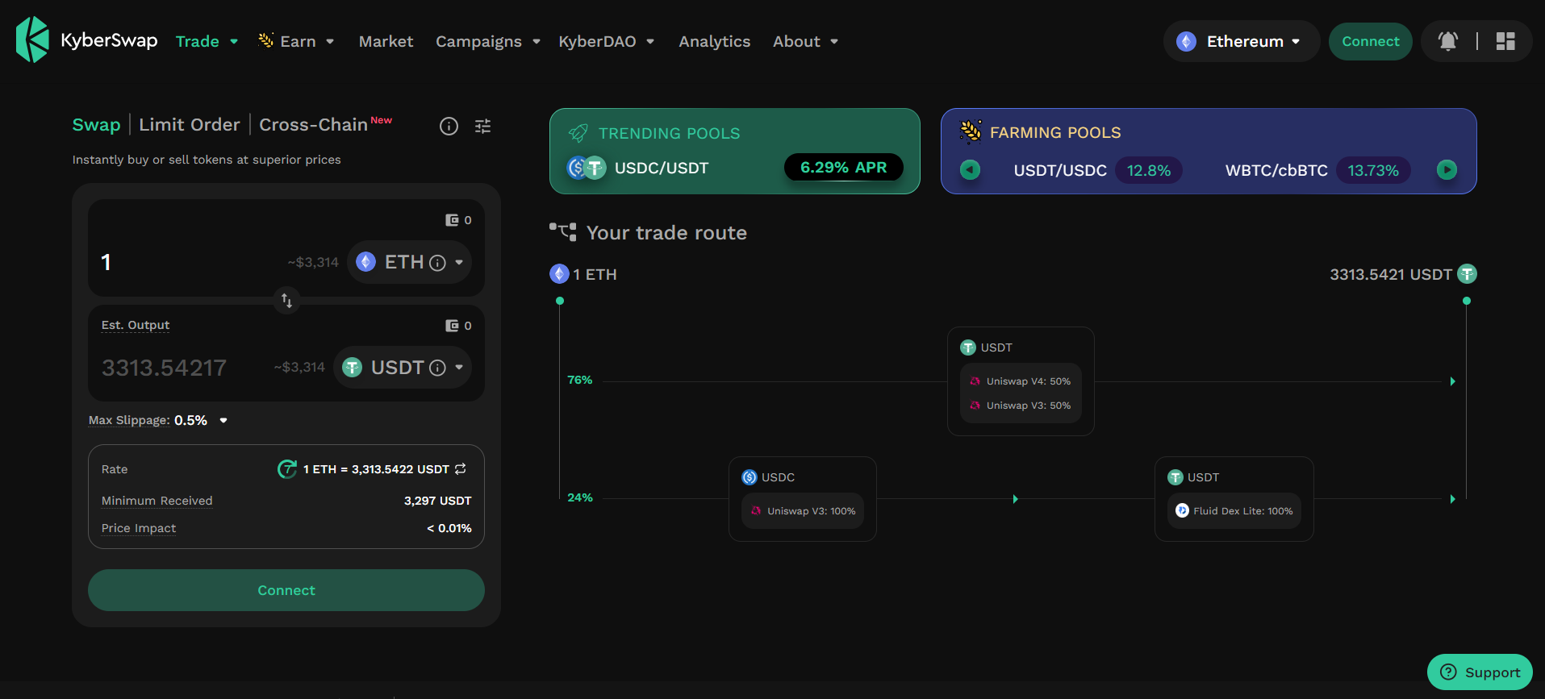This screenshot has height=699, width=1545.
Task: Click the 3,297 USDT minimum received value
Action: 437,501
